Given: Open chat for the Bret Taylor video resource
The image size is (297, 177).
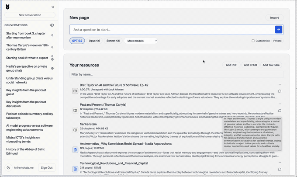Looking at the screenshot, I should point(280,91).
